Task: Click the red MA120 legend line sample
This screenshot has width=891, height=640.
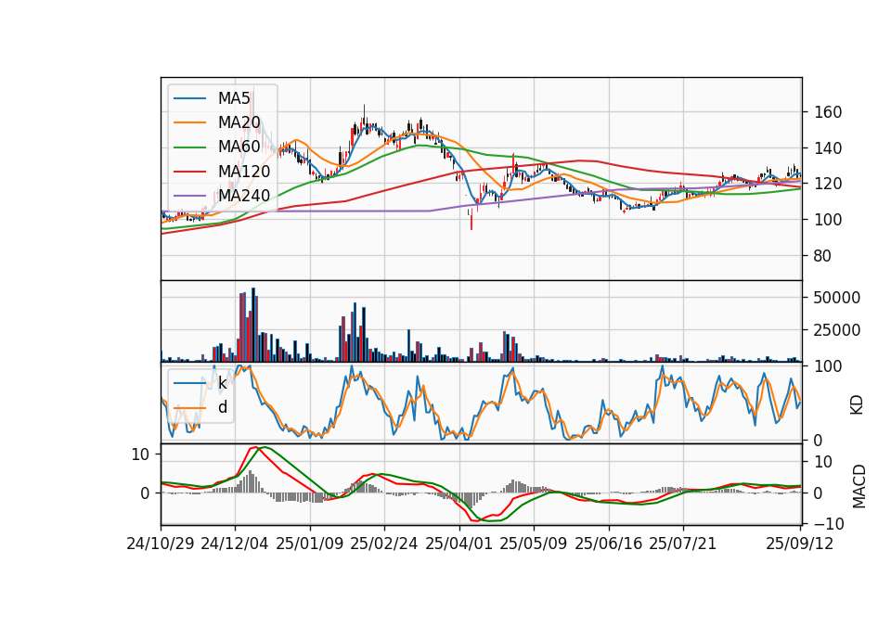Action: [189, 172]
